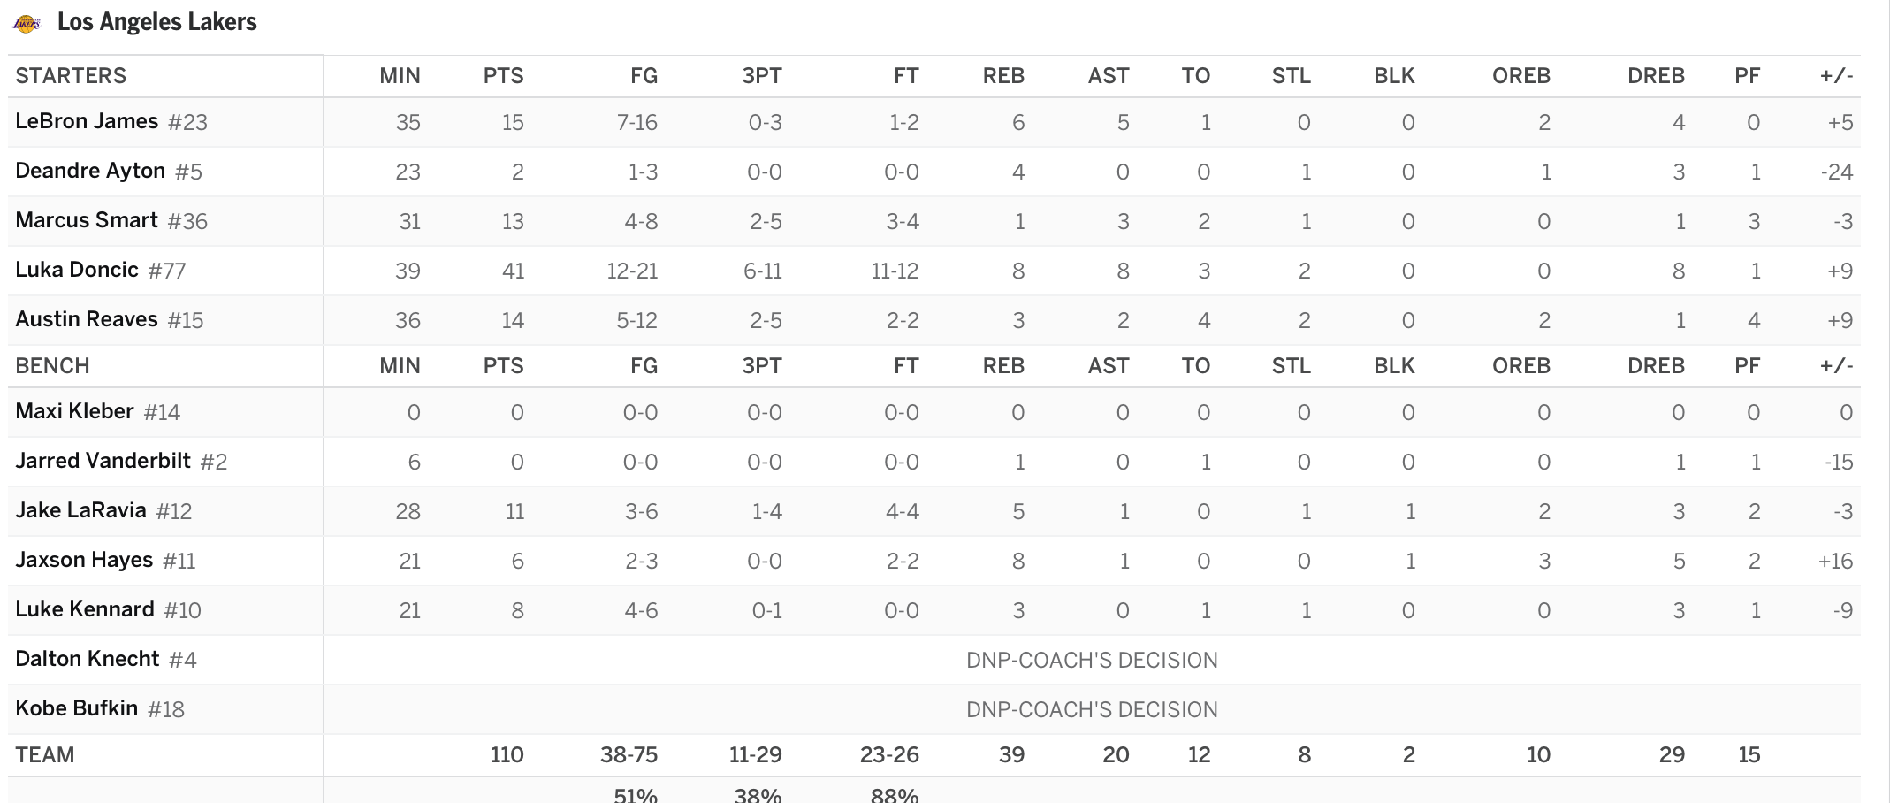1890x803 pixels.
Task: Open Luka Doncic player link
Action: point(77,270)
